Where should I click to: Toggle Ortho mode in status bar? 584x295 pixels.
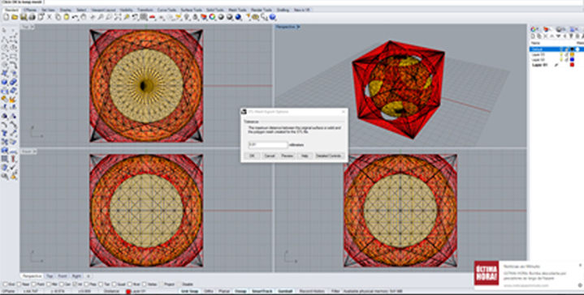click(x=209, y=291)
